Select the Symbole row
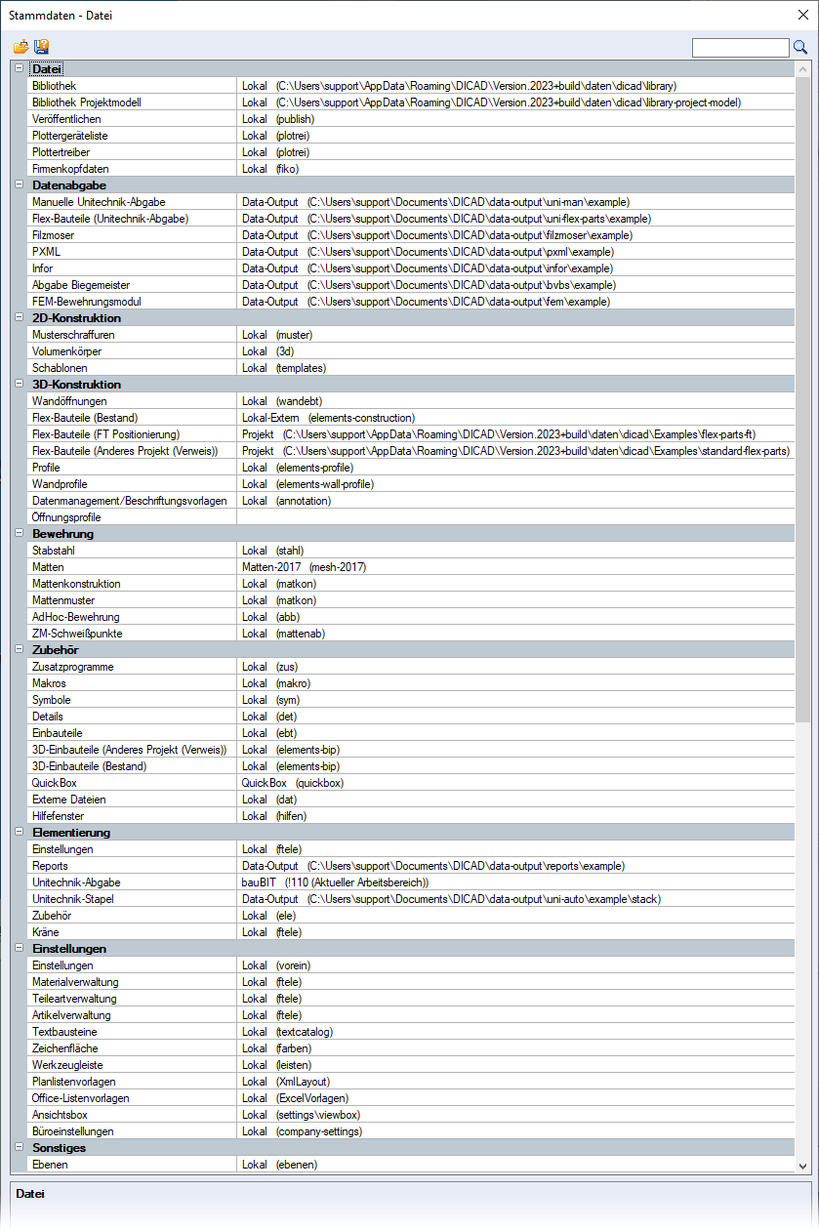This screenshot has height=1231, width=819. (411, 700)
